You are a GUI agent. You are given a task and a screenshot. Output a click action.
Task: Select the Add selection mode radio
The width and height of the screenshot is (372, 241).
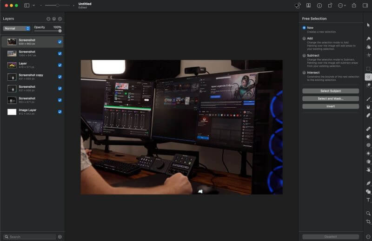point(304,39)
